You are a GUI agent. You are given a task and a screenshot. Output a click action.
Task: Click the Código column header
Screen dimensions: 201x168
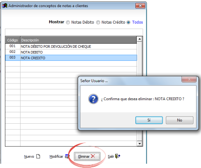[x=13, y=40]
